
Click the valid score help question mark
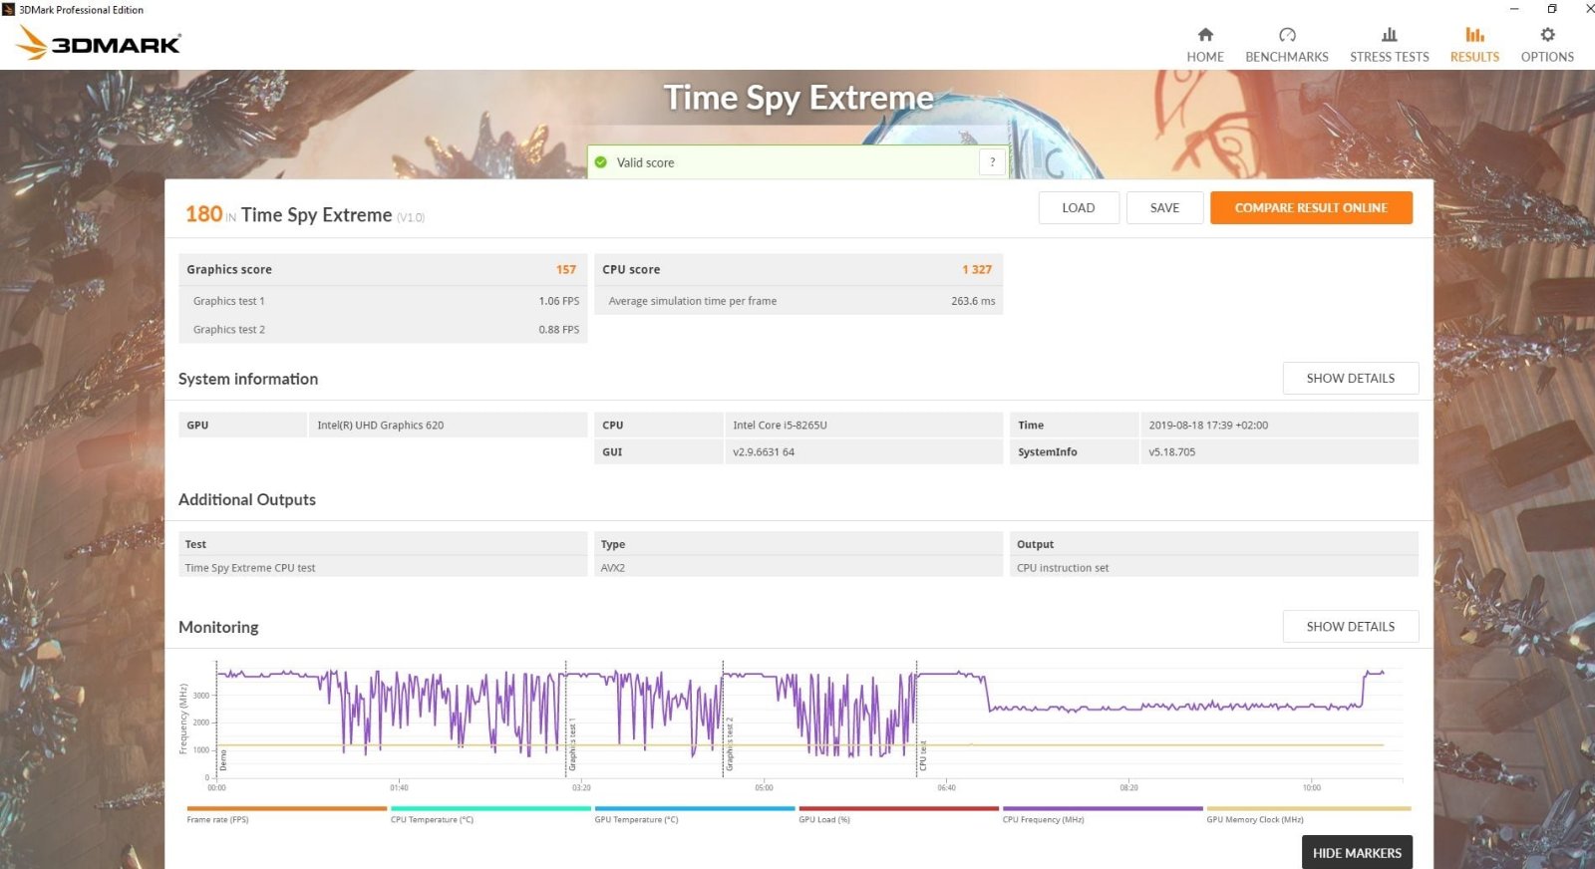point(992,161)
